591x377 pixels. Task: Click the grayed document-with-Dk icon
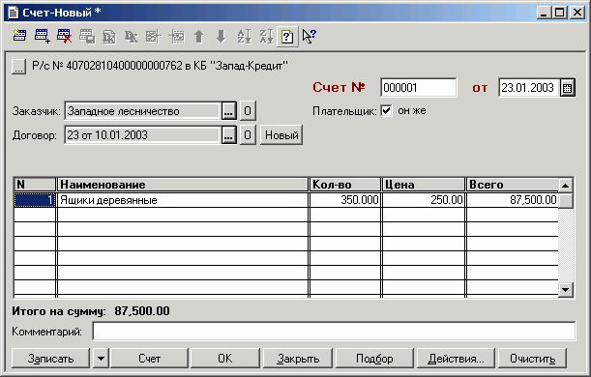(x=109, y=36)
